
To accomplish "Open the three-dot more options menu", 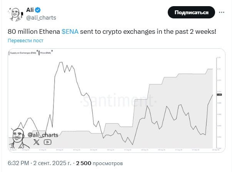I will click(x=222, y=12).
